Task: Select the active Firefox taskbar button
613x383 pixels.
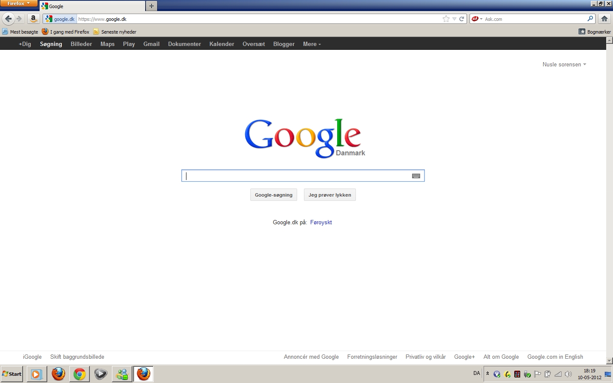Action: 143,374
